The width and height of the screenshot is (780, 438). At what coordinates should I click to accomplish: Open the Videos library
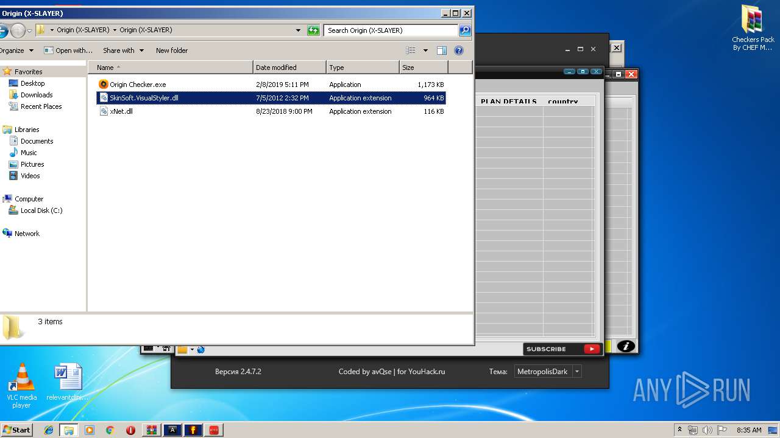pos(30,176)
